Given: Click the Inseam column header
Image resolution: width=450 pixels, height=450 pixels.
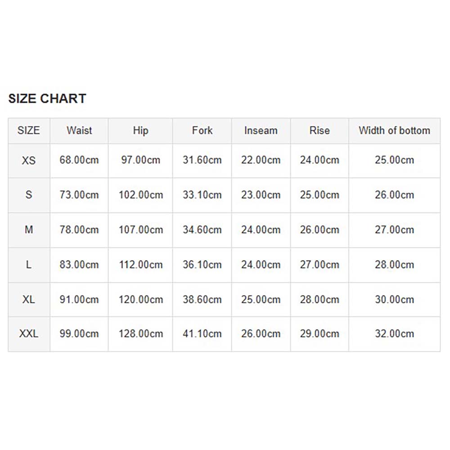Looking at the screenshot, I should click(x=261, y=130).
